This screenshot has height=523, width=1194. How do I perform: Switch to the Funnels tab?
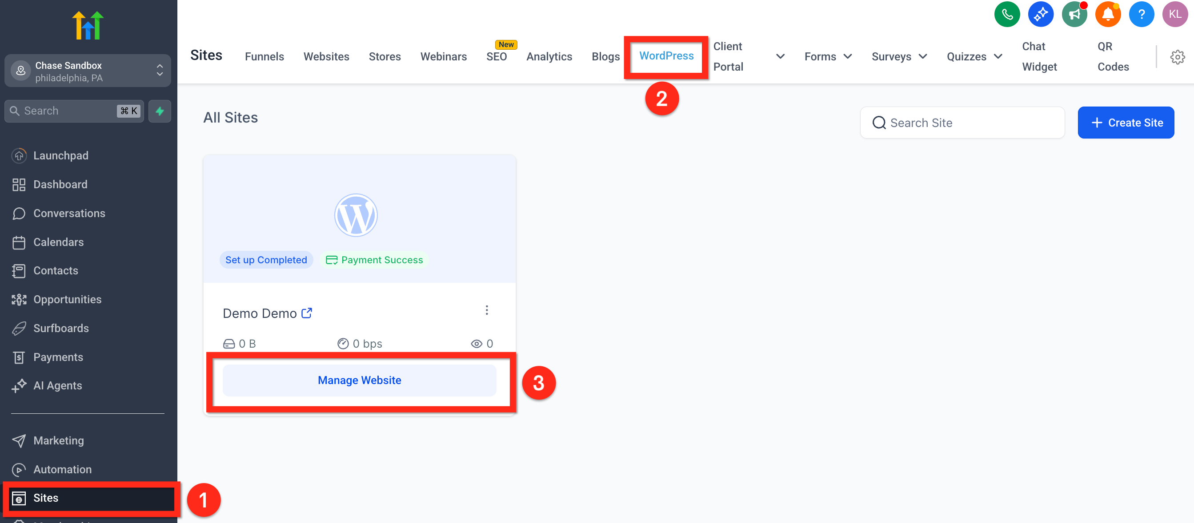tap(264, 56)
